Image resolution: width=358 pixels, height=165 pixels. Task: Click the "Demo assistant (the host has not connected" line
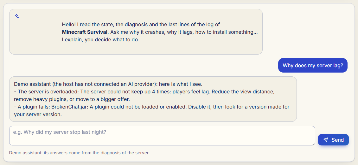coord(108,84)
